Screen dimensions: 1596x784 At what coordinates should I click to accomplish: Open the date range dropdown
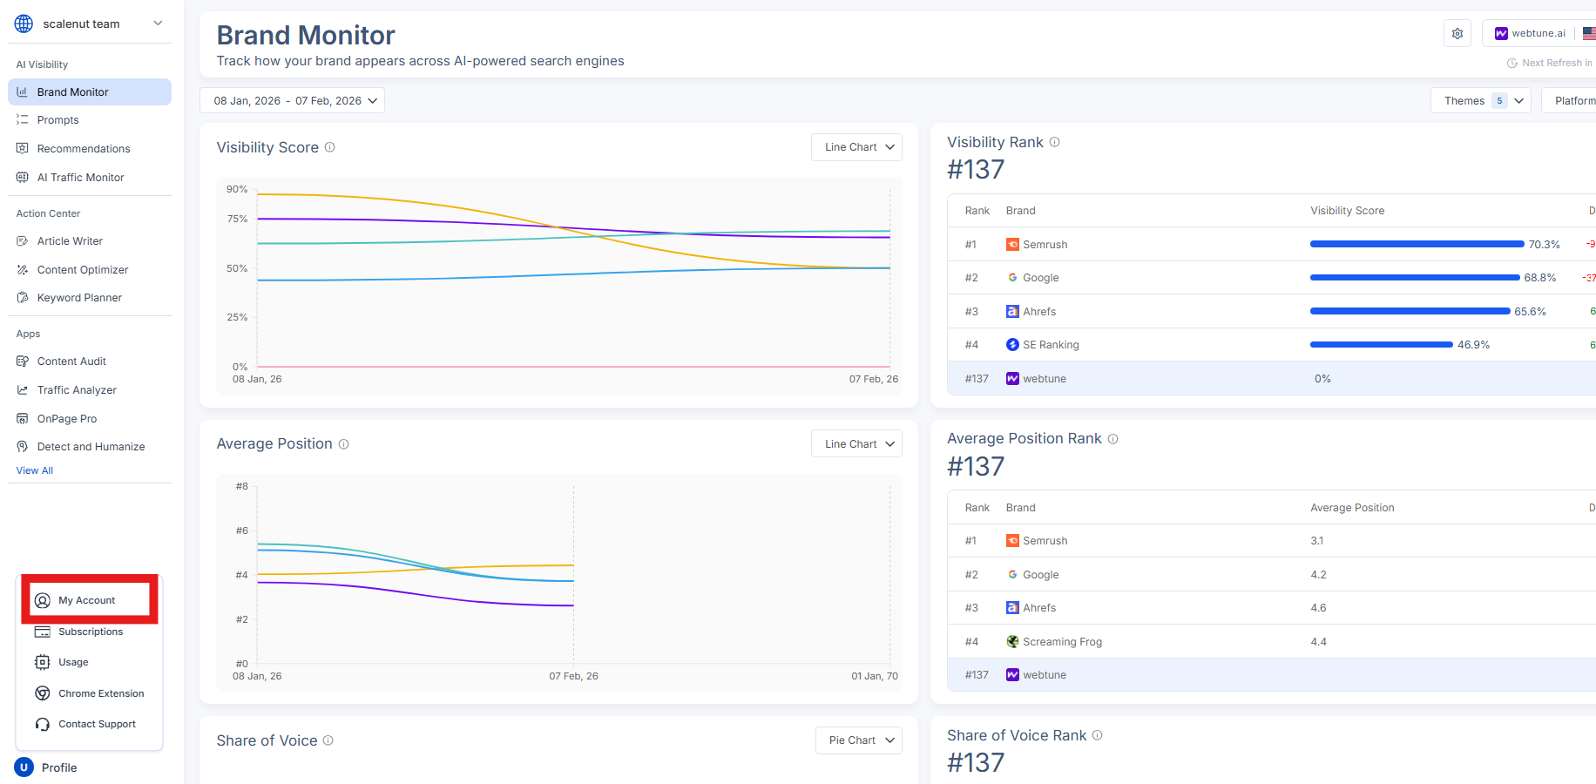pos(293,101)
